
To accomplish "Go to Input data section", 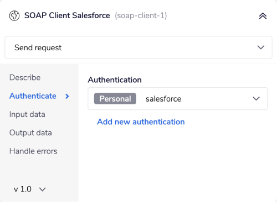I will pos(27,114).
